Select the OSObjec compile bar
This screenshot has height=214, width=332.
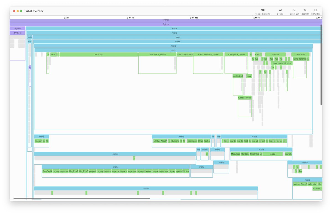click(245, 154)
